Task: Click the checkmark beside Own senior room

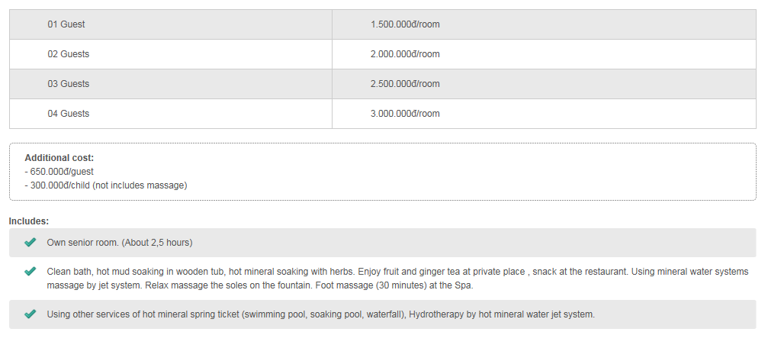Action: [31, 242]
